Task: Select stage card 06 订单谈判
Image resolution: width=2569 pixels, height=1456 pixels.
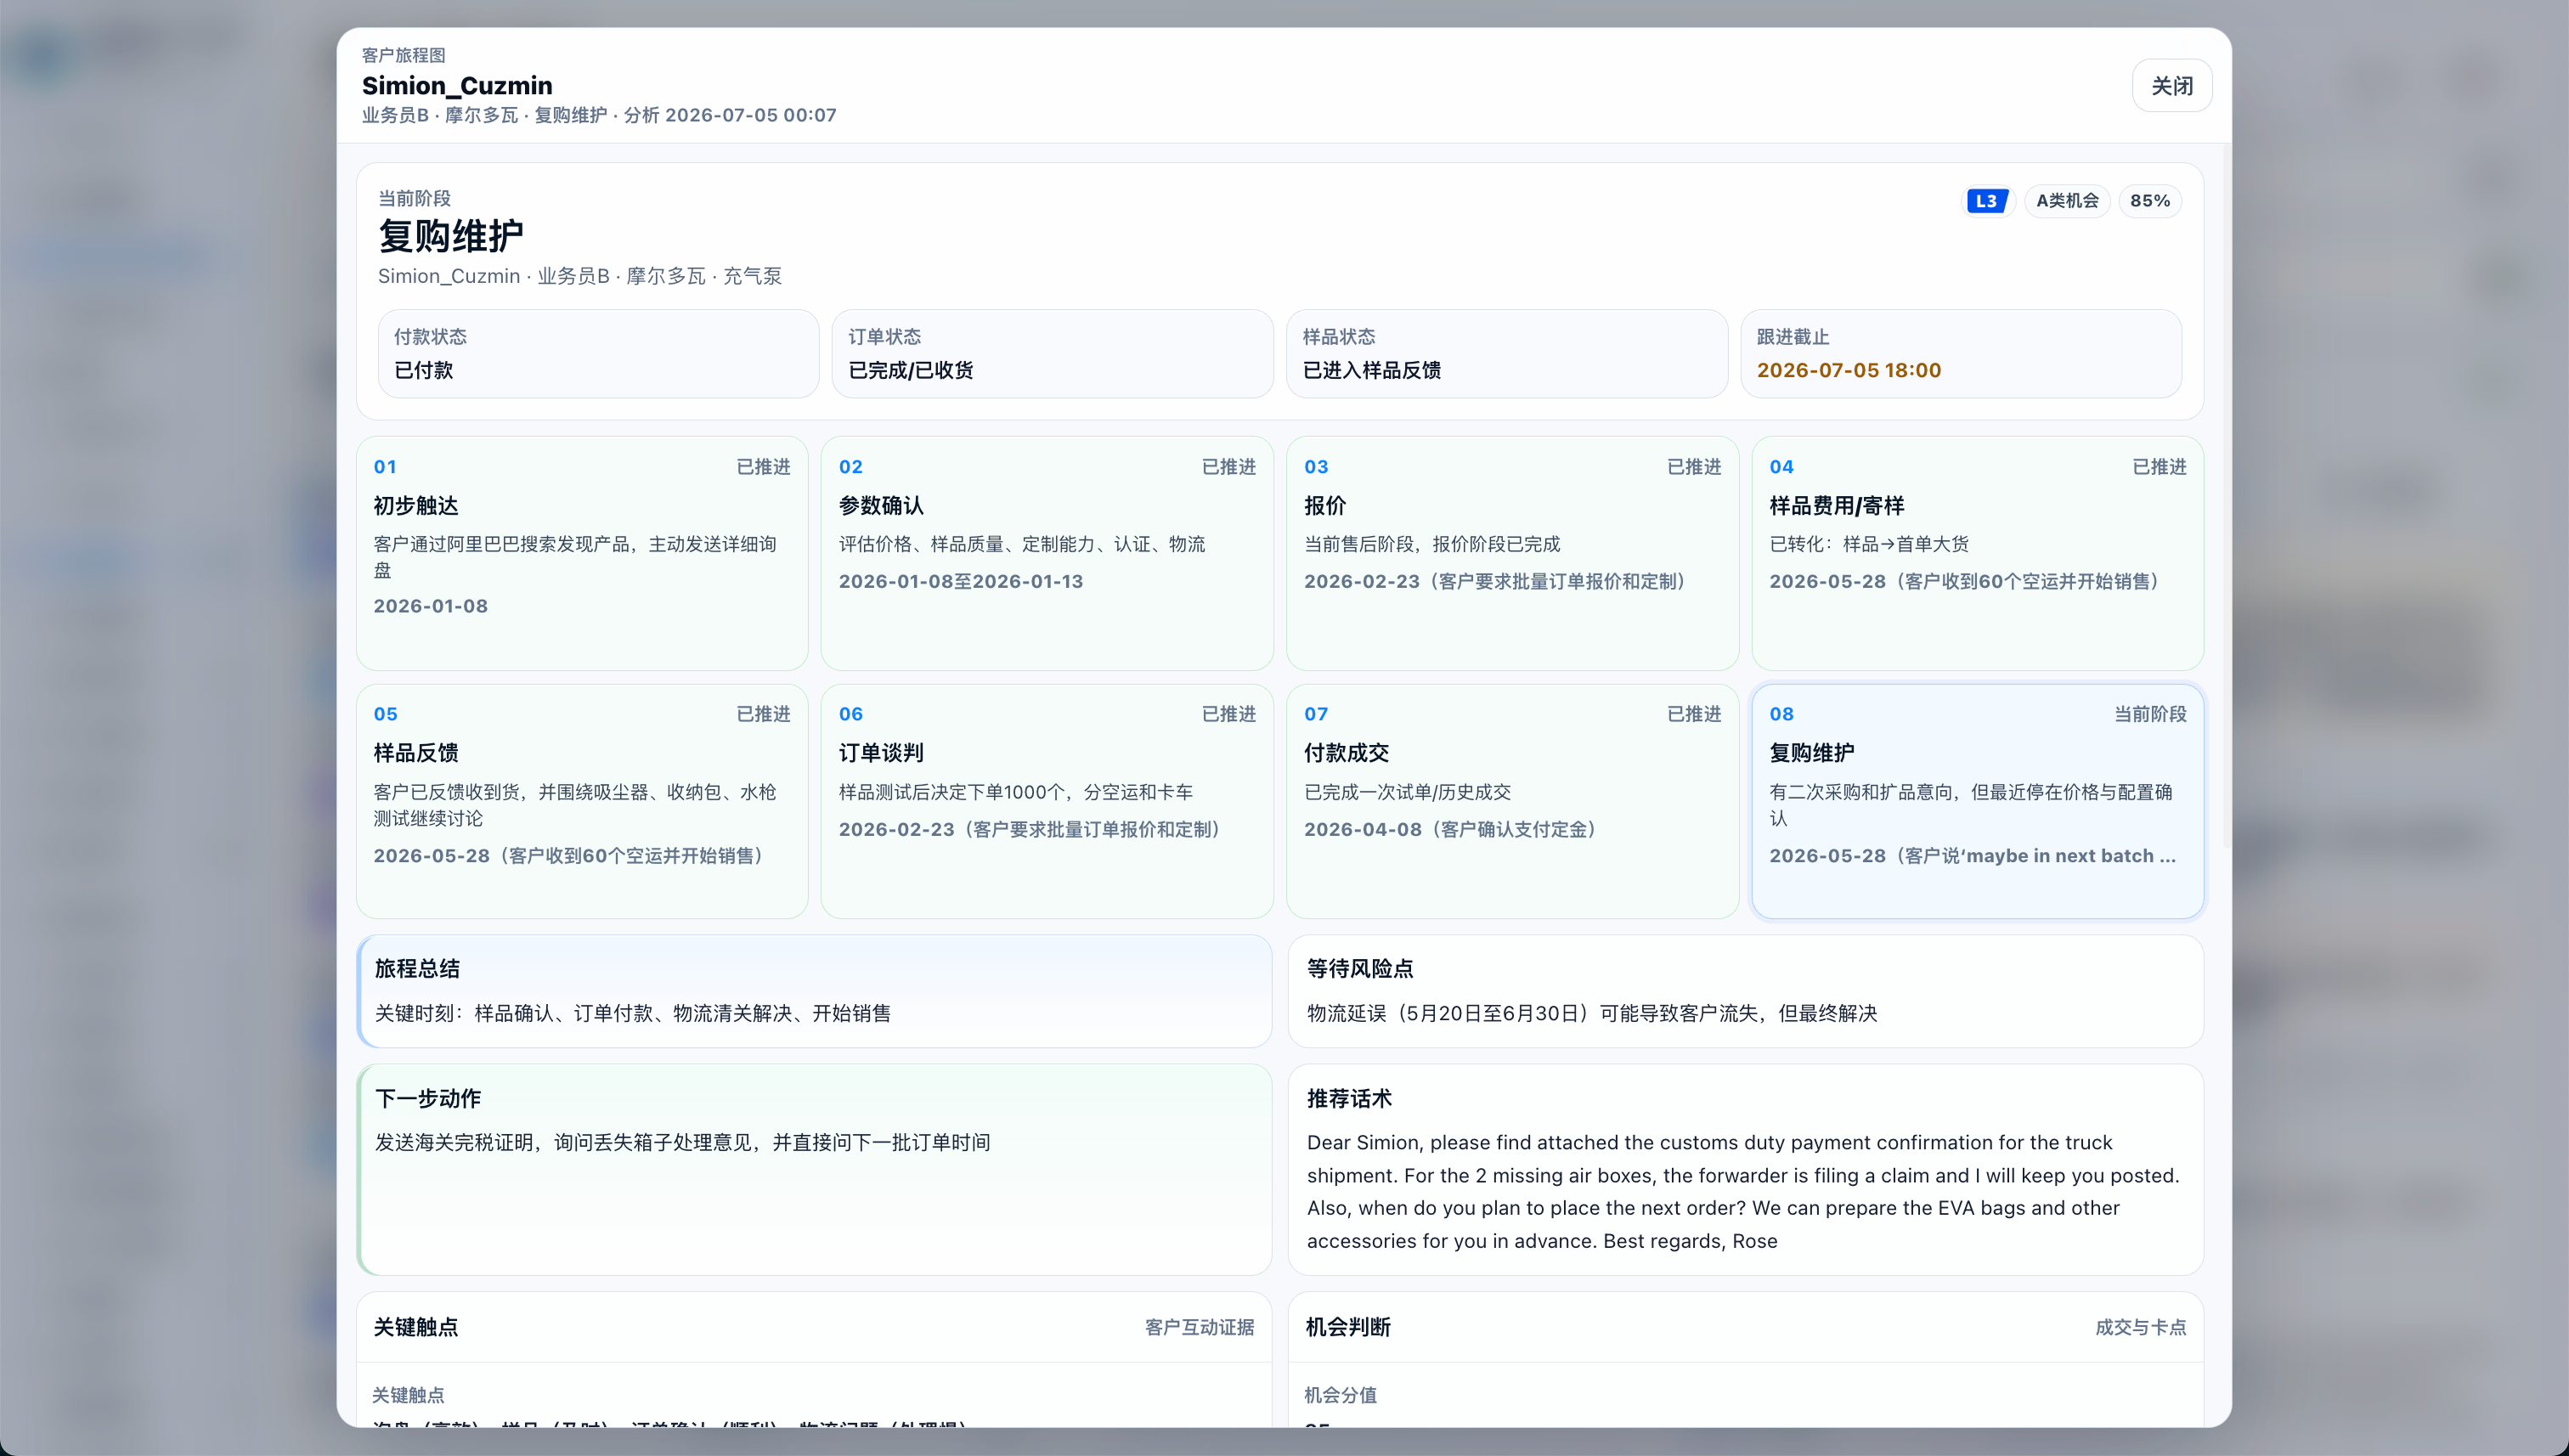Action: (x=1047, y=801)
